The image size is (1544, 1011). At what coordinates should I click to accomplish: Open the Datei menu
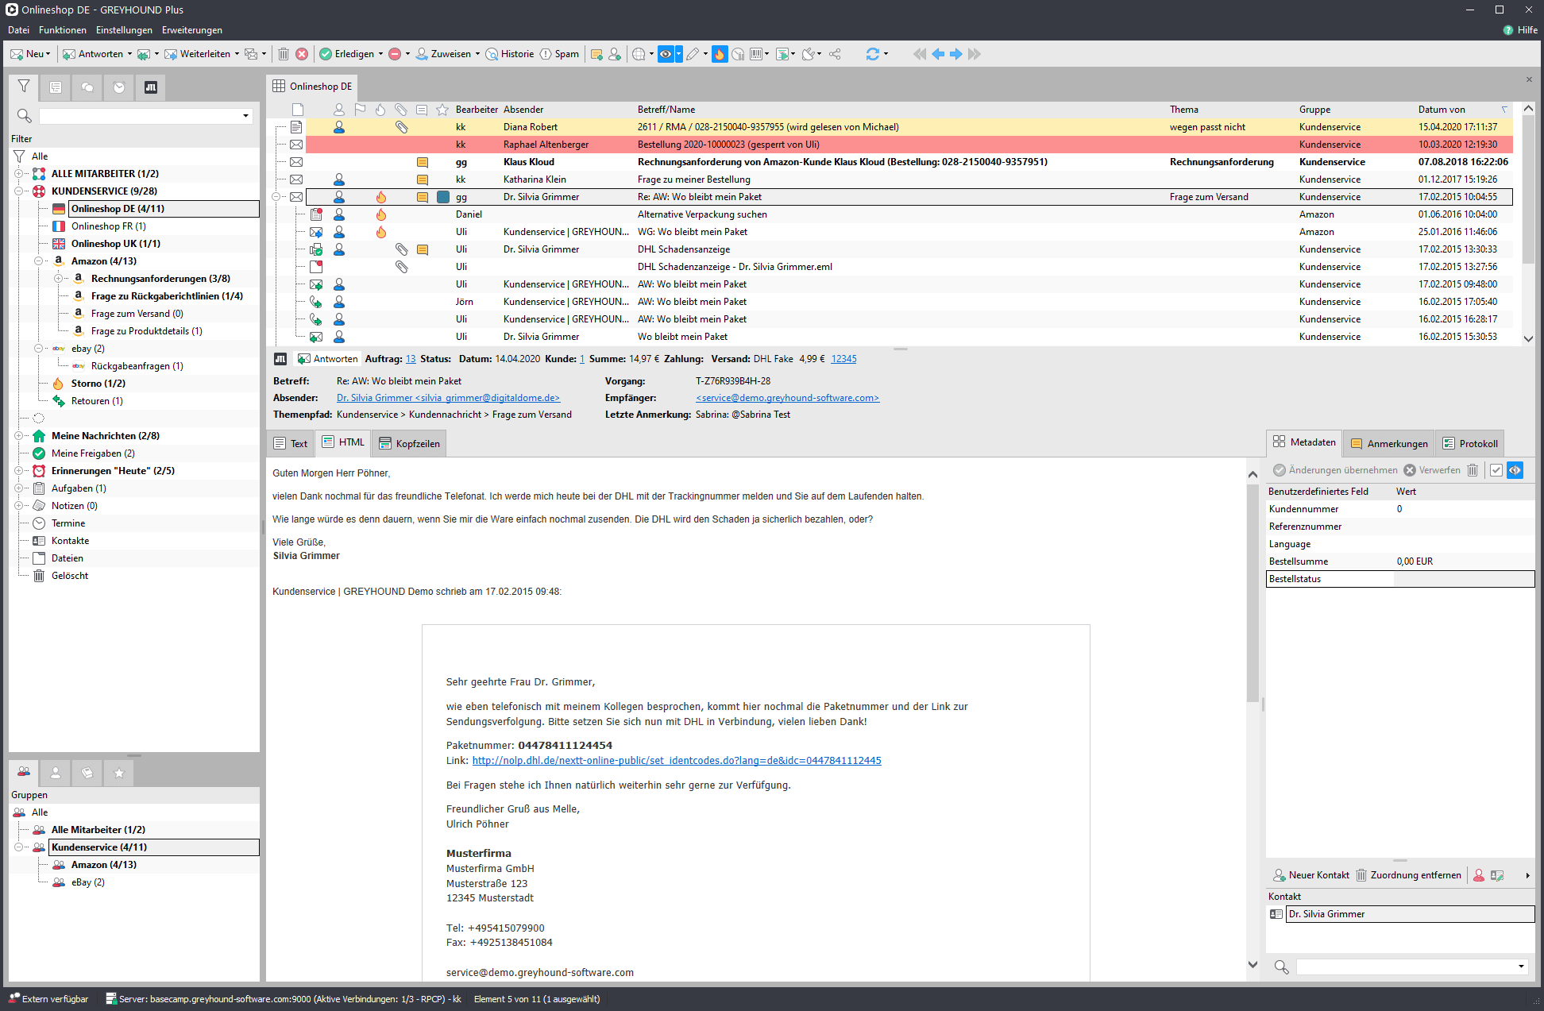click(18, 30)
